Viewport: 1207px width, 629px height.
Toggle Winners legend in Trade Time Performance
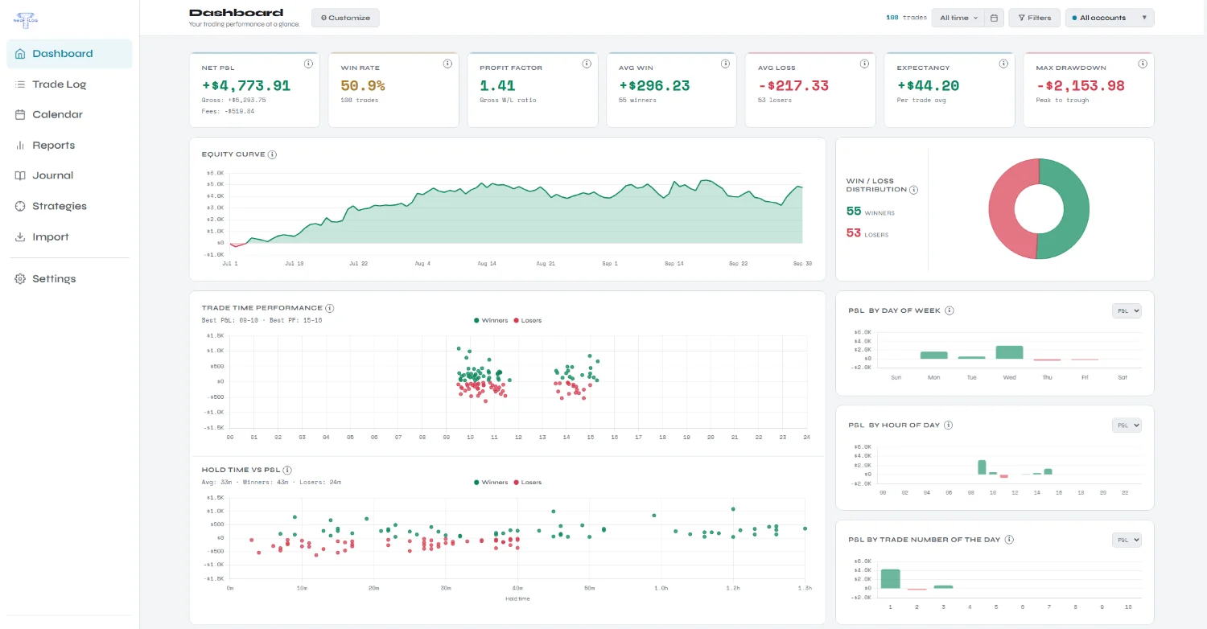[x=492, y=320]
